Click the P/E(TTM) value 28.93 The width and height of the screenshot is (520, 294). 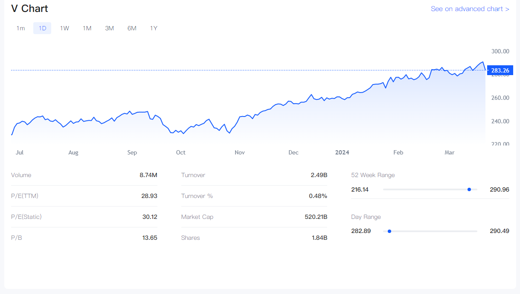pyautogui.click(x=149, y=196)
